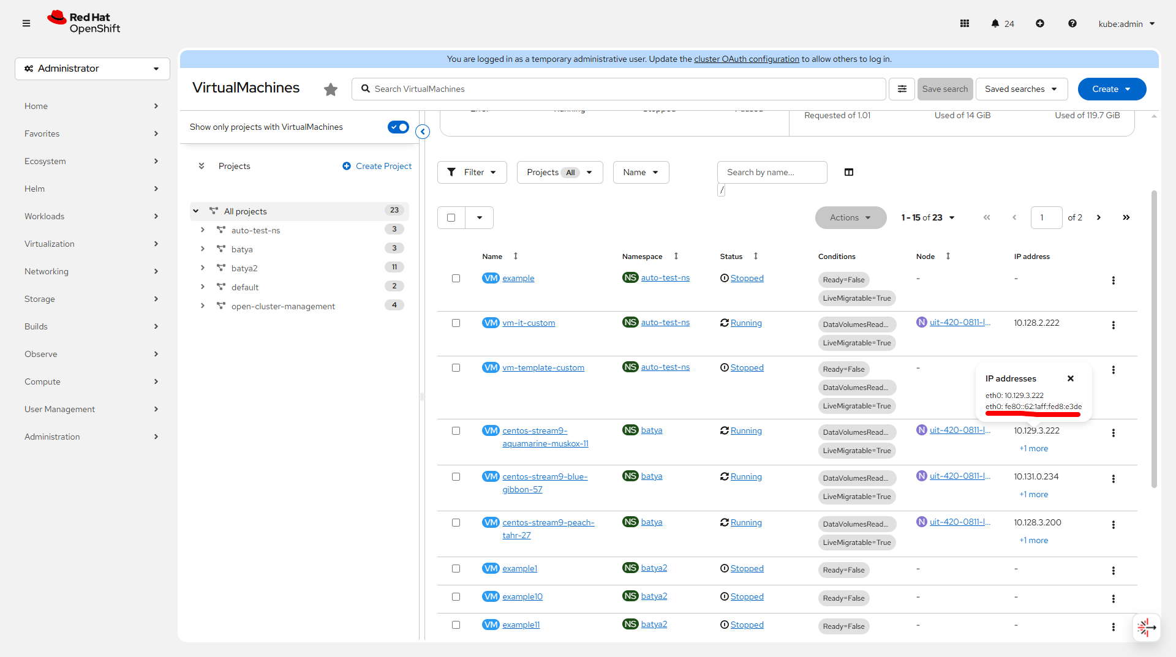
Task: Open the application launcher grid icon
Action: [x=964, y=24]
